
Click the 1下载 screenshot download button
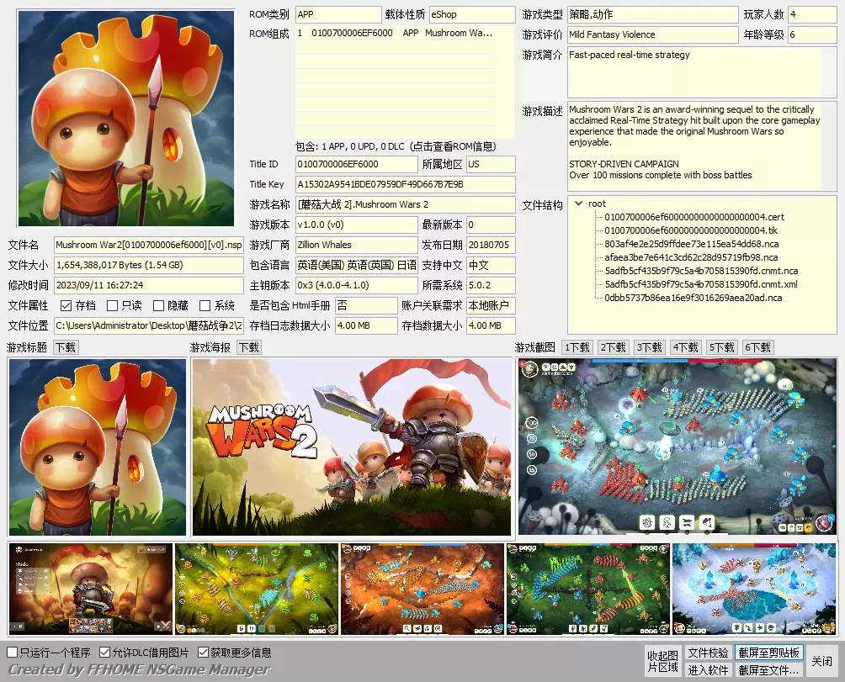click(x=576, y=346)
